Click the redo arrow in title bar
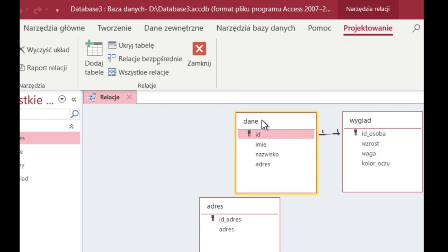 pos(38,10)
